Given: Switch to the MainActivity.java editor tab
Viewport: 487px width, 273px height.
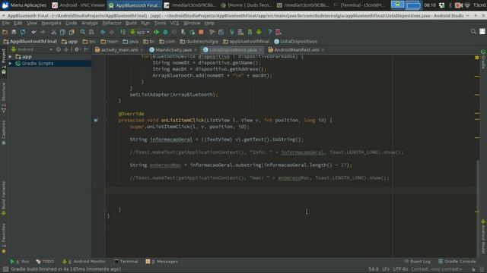Looking at the screenshot, I should [x=173, y=50].
